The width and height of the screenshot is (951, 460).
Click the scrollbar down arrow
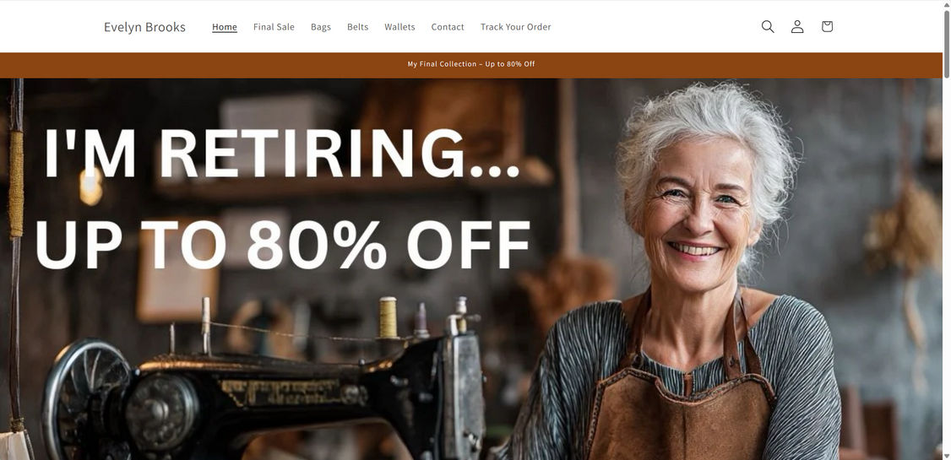[x=947, y=455]
